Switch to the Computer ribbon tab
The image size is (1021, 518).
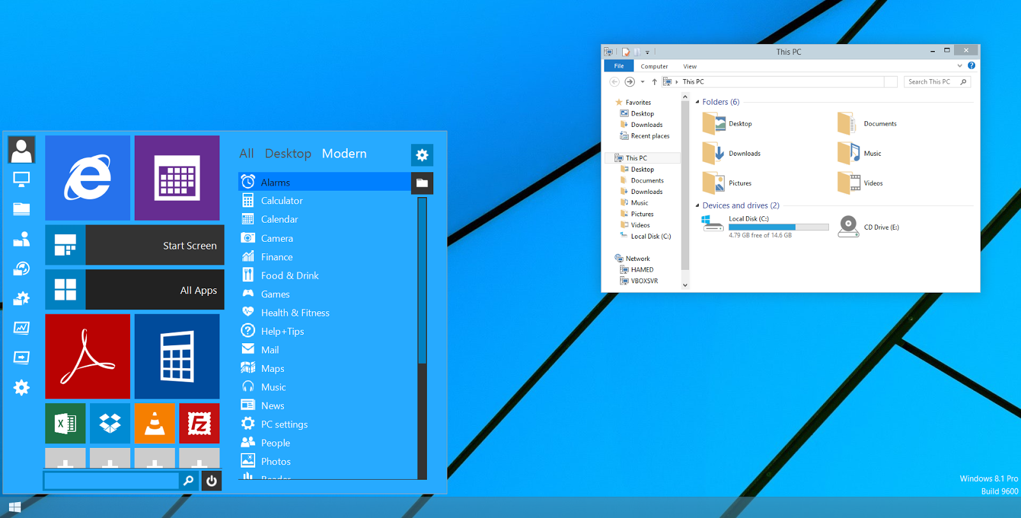(654, 66)
